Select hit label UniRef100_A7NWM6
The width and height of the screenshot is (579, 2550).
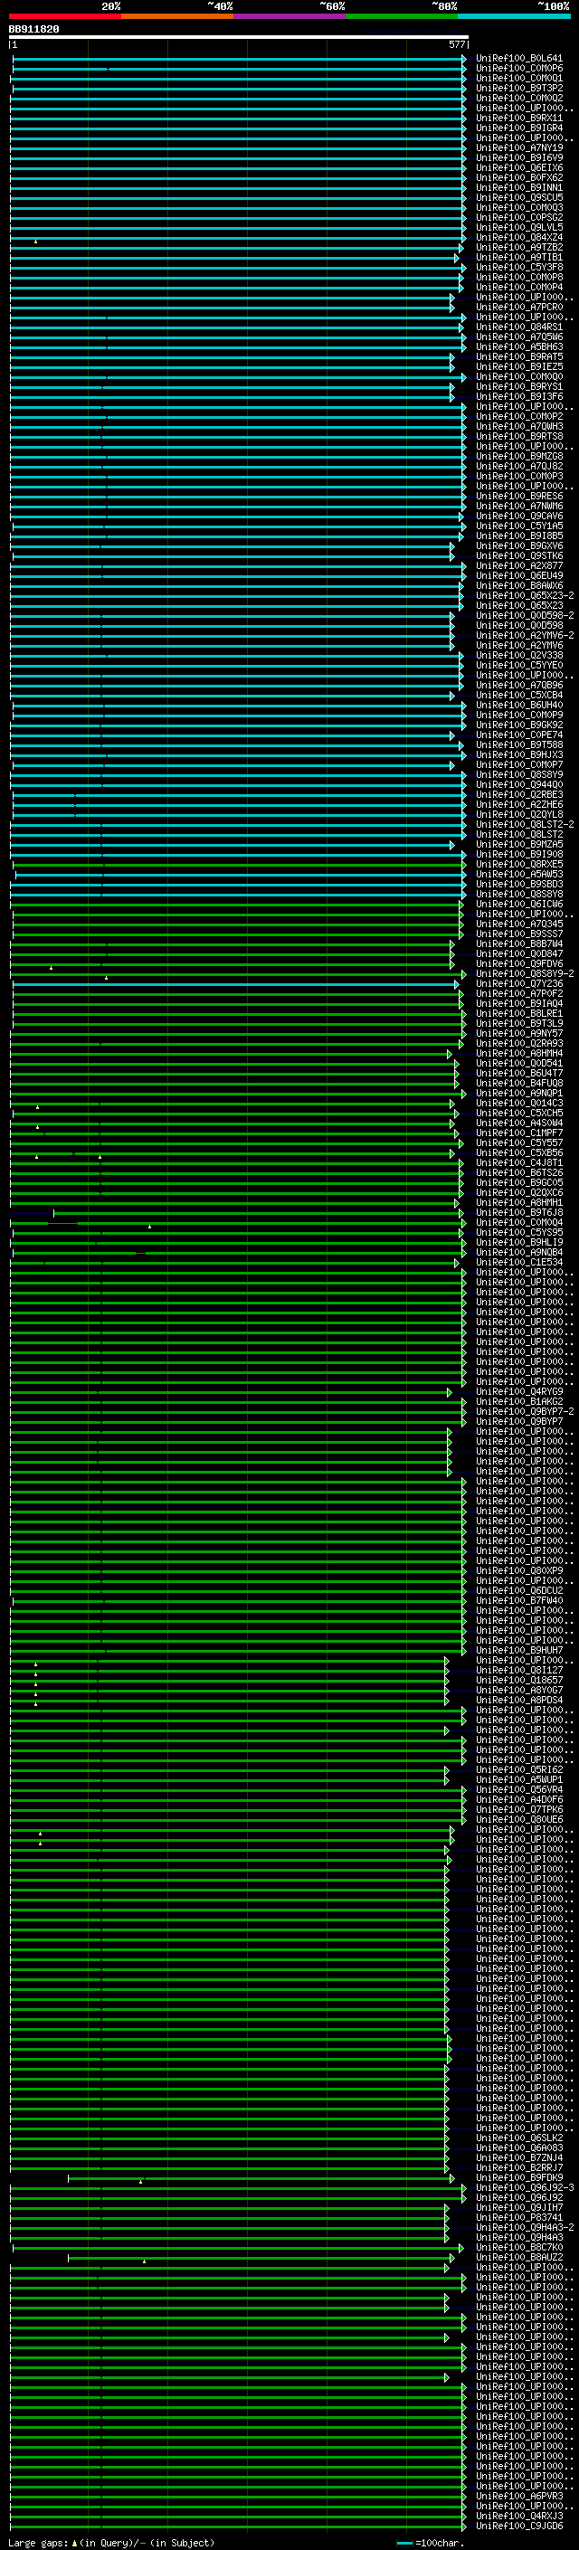[x=518, y=507]
